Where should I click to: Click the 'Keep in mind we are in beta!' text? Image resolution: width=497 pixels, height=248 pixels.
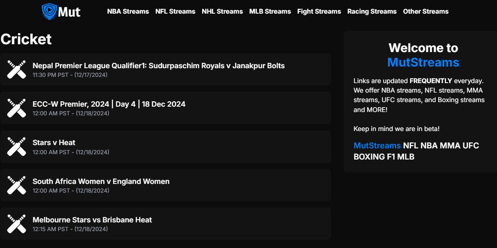tap(396, 129)
